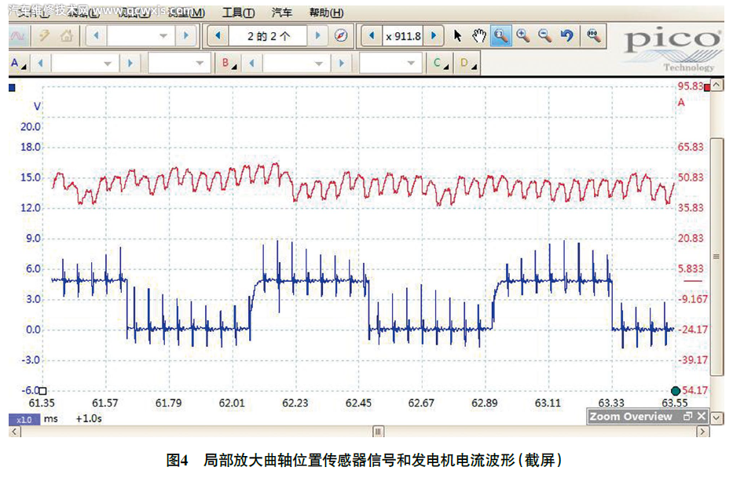Screen dimensions: 733x478
Task: Go to previous waveform buffer
Action: click(218, 36)
